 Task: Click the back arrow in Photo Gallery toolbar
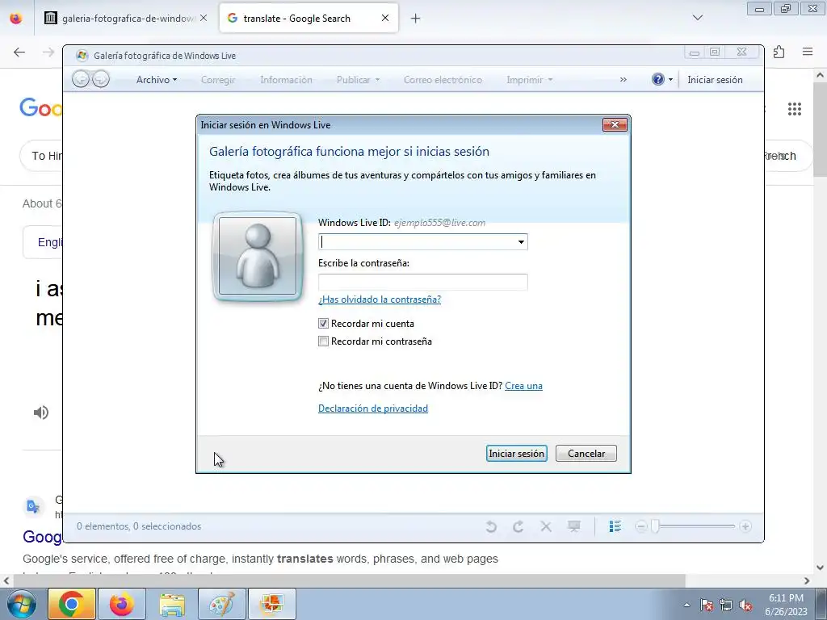point(81,79)
